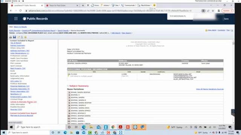The image size is (241, 135).
Task: Open the Home item in the remote toolbar
Action: pos(95,5)
